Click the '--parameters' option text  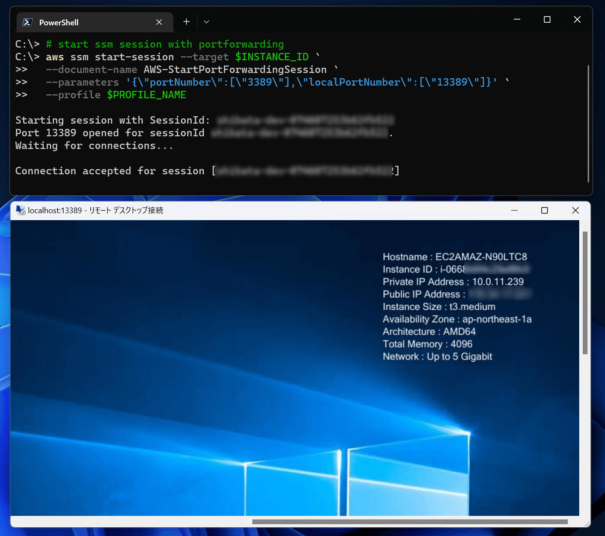click(82, 82)
